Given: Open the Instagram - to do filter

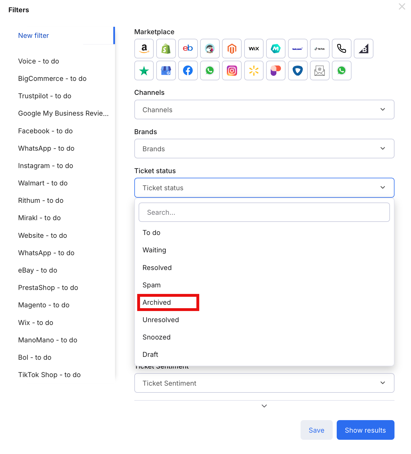Looking at the screenshot, I should click(46, 166).
